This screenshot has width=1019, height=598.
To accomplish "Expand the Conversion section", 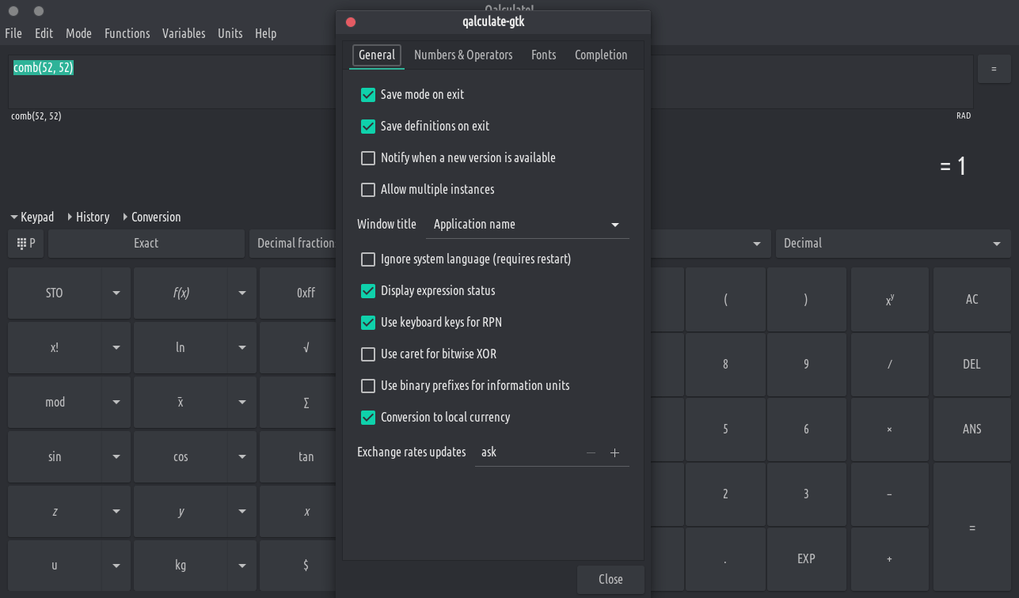I will [x=151, y=217].
